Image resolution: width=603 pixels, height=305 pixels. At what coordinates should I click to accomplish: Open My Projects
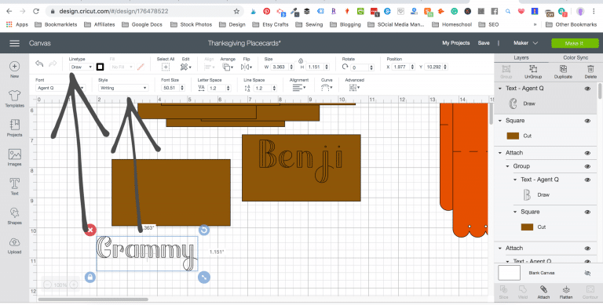tap(455, 43)
